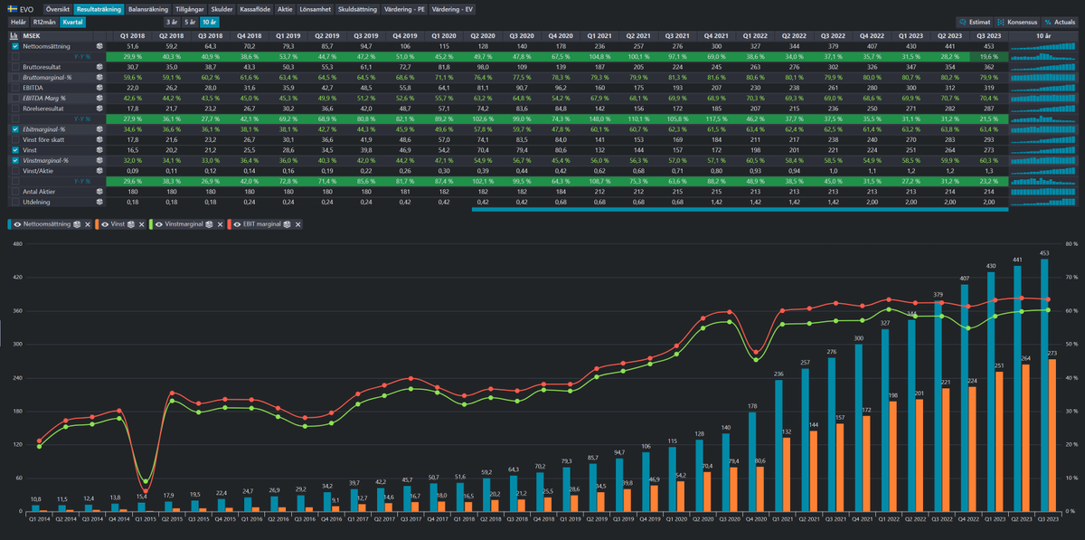Open cube icon in the EBITDA row
This screenshot has width=1085, height=540.
99,88
